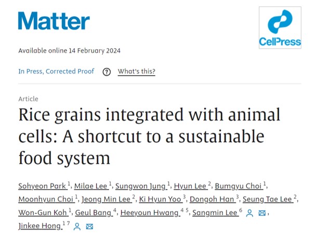Click the Matter journal logo

(x=54, y=21)
